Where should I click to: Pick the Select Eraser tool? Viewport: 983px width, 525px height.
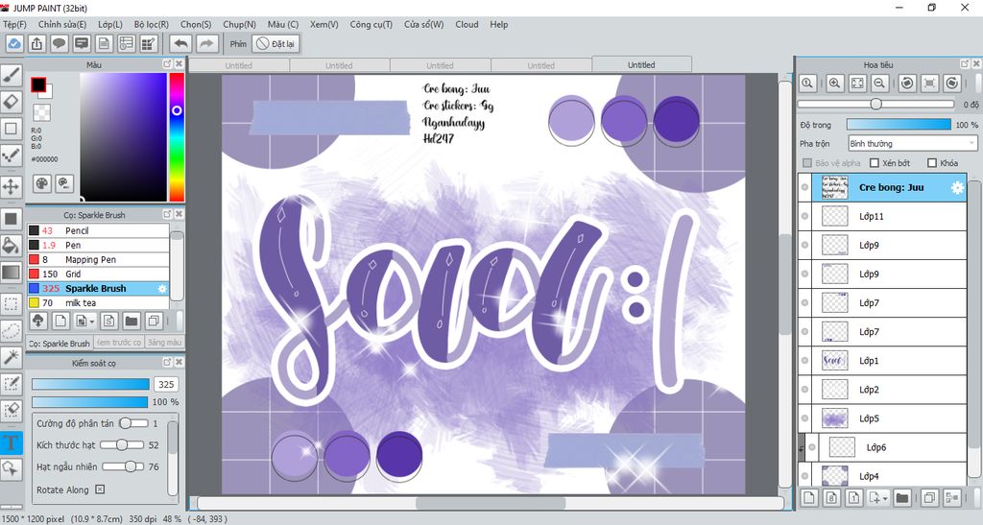click(x=12, y=411)
